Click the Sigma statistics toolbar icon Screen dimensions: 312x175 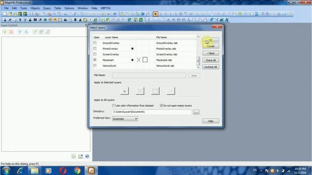256,14
